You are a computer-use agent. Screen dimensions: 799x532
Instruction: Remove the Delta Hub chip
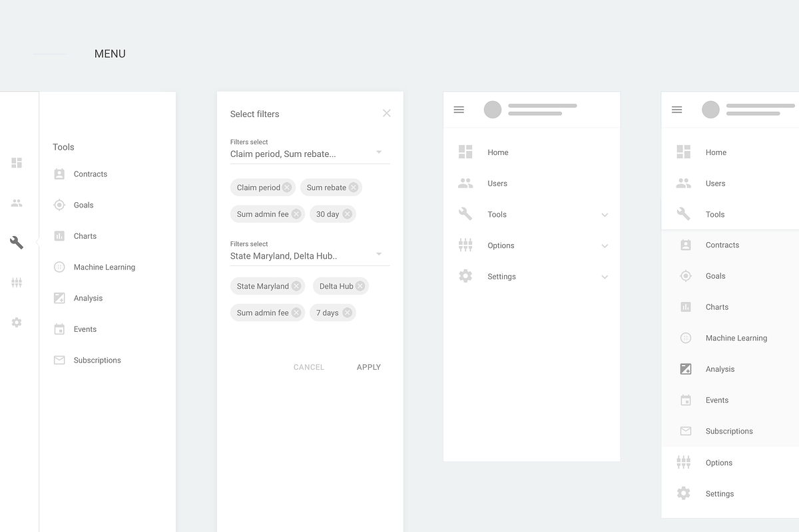click(x=360, y=286)
